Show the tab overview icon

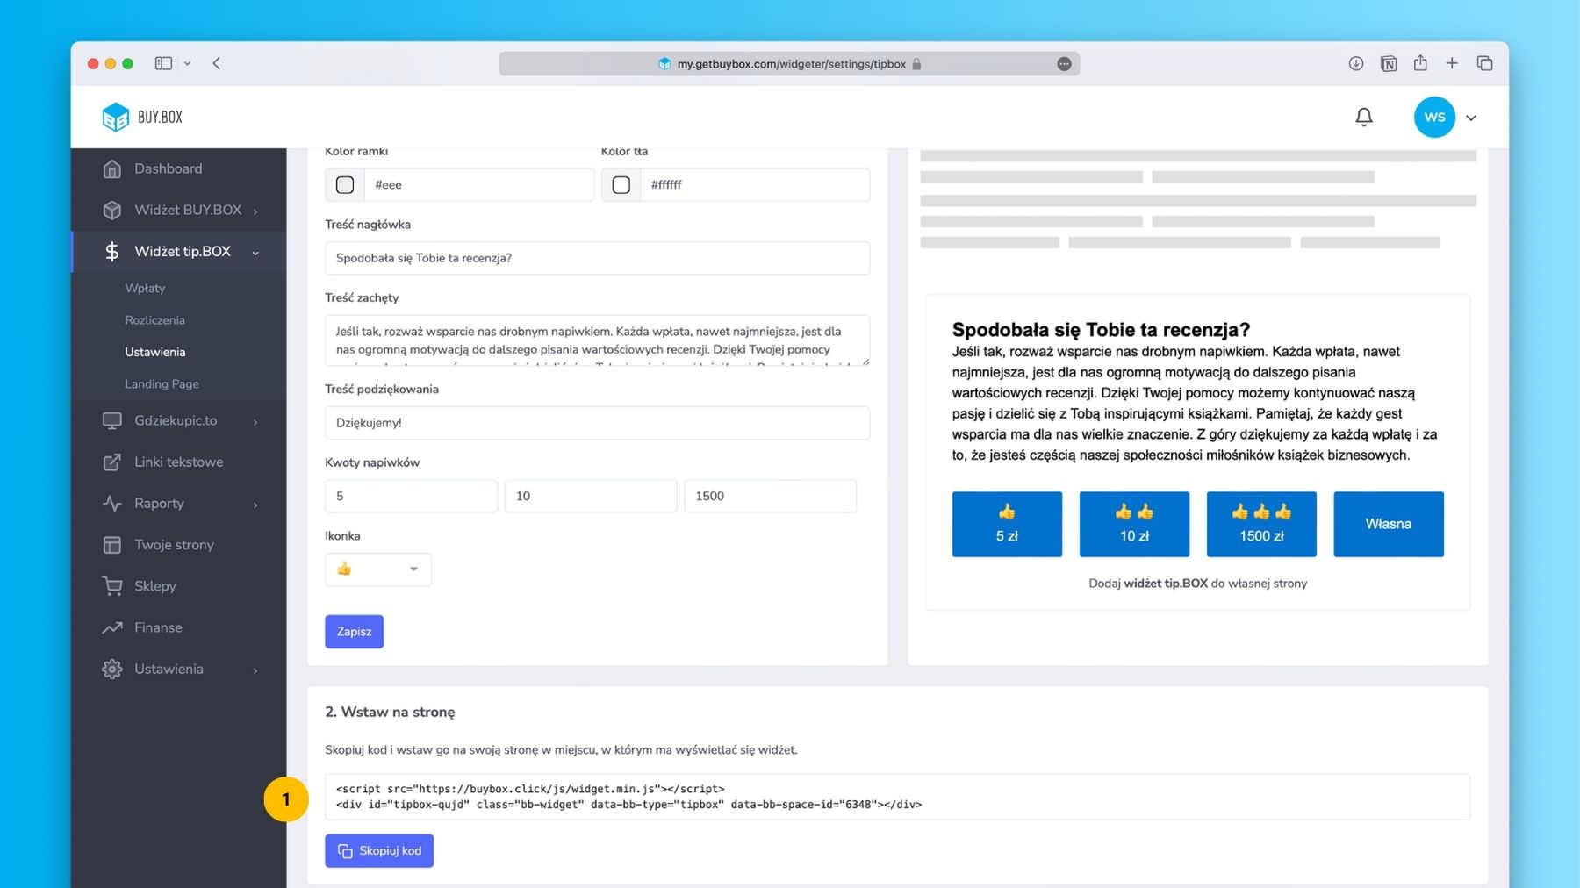coord(1484,63)
